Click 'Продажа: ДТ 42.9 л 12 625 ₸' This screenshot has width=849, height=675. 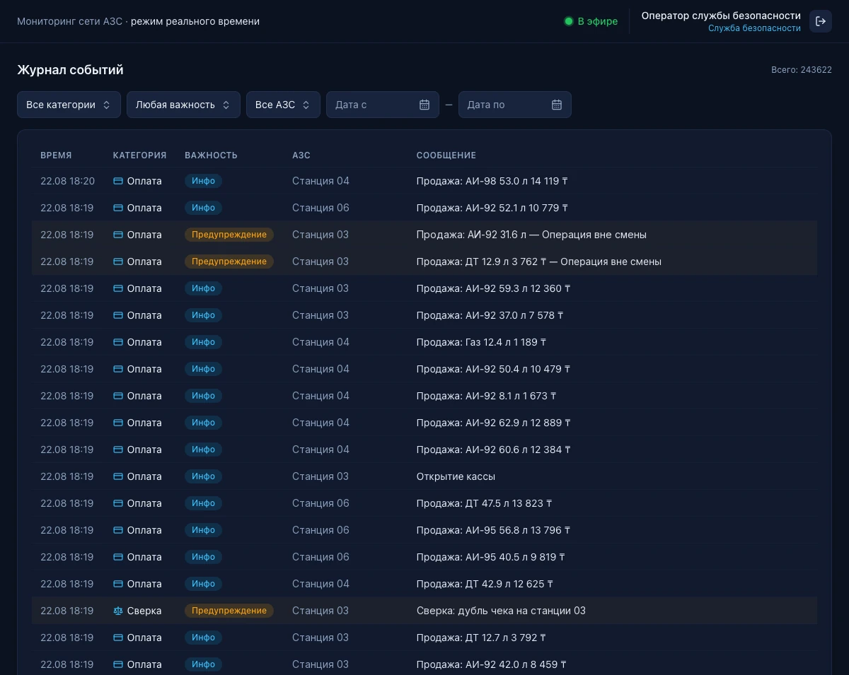click(485, 584)
